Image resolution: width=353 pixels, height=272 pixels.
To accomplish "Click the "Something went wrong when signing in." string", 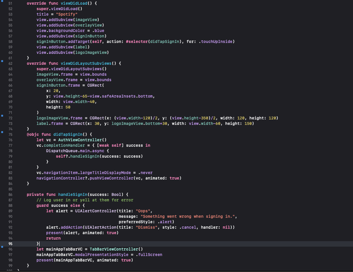I will coord(188,216).
